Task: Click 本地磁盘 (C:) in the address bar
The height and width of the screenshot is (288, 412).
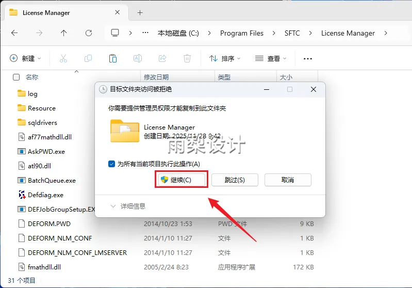Action: click(178, 33)
